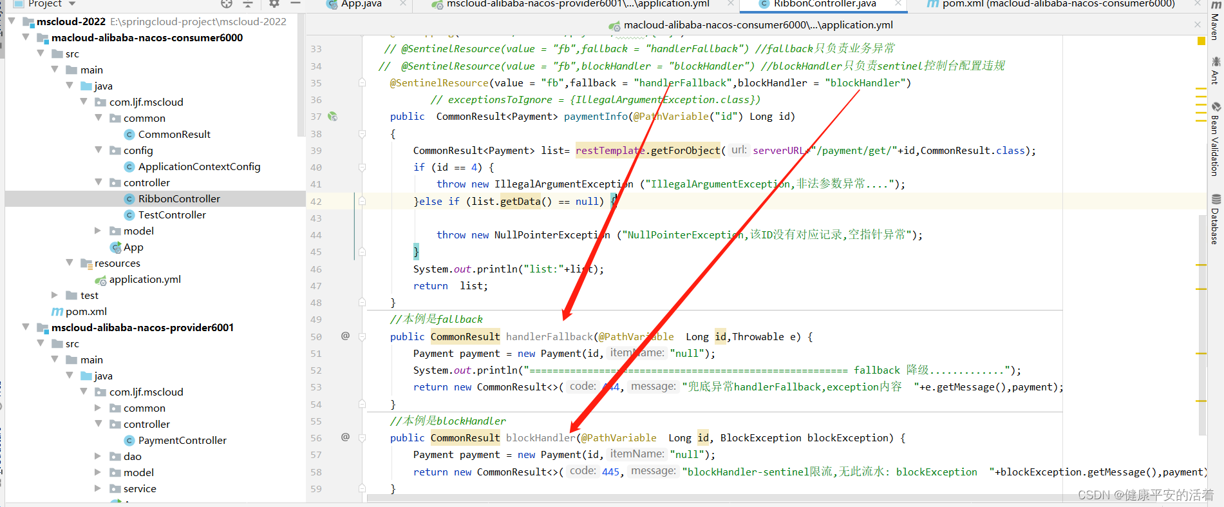1224x507 pixels.
Task: Toggle code fold at line 35 annotation
Action: click(362, 83)
